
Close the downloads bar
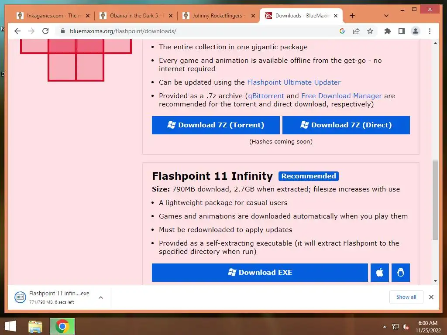(x=431, y=297)
